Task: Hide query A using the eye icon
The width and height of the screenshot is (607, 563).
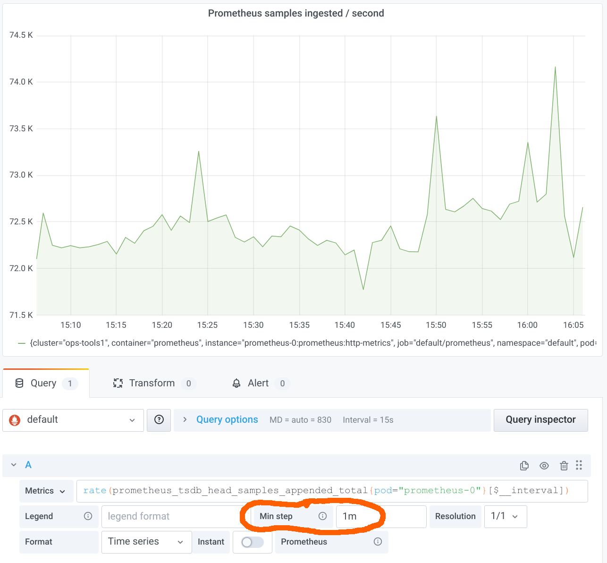Action: 544,466
